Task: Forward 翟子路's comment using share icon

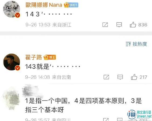Action: [x=106, y=77]
